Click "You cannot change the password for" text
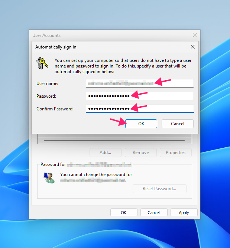This screenshot has height=248, width=230. tap(96, 175)
